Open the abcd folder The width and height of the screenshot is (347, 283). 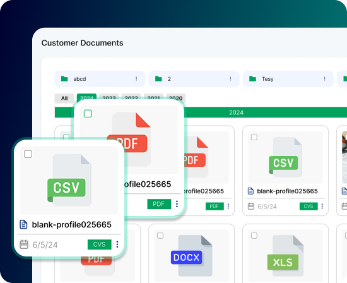100,79
